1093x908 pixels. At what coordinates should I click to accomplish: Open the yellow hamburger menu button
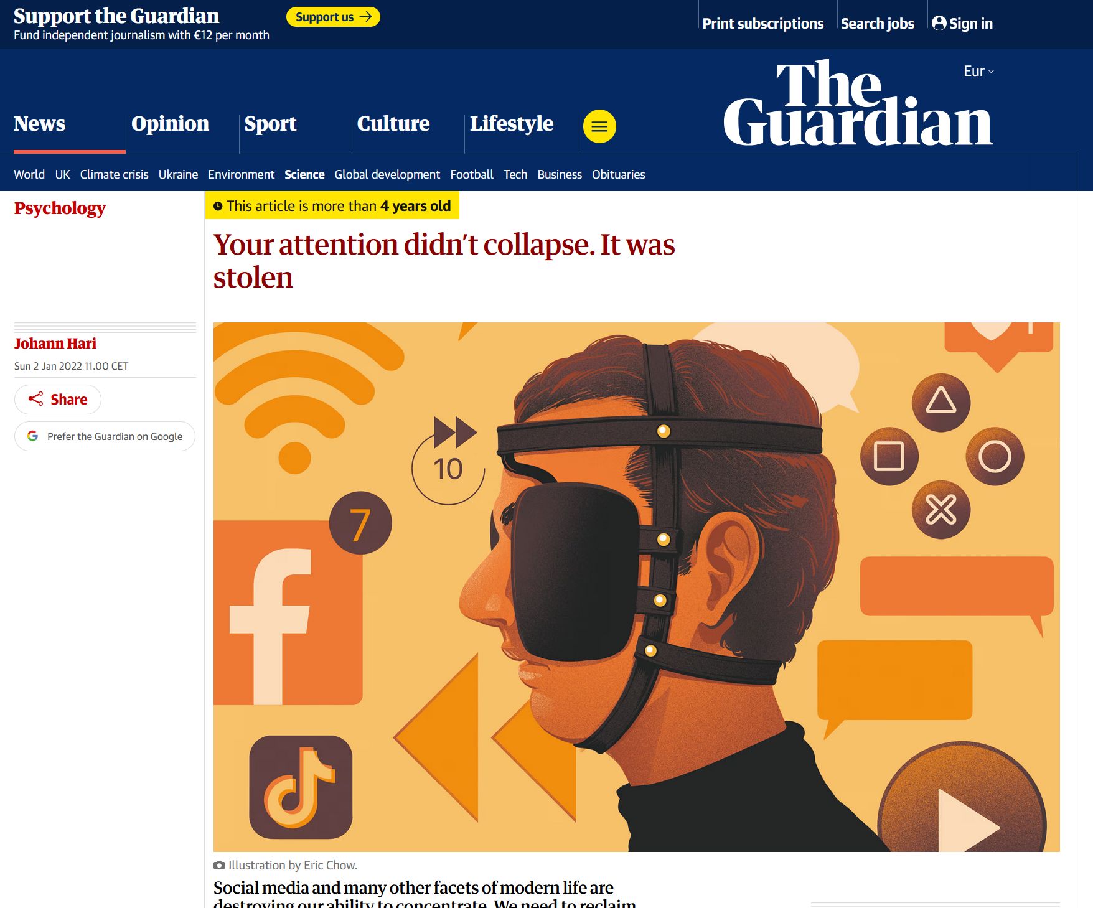tap(599, 126)
